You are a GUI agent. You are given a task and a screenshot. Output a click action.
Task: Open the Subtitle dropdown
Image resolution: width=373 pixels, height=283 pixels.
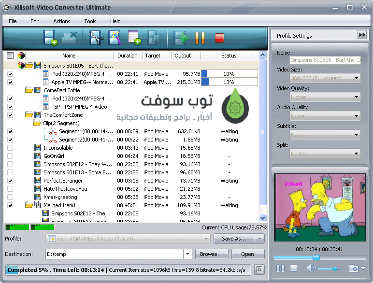(325, 135)
